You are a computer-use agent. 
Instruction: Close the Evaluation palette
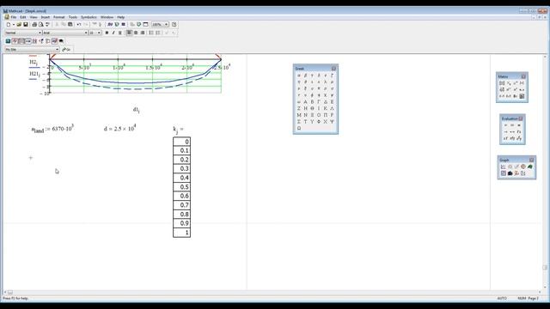point(521,118)
